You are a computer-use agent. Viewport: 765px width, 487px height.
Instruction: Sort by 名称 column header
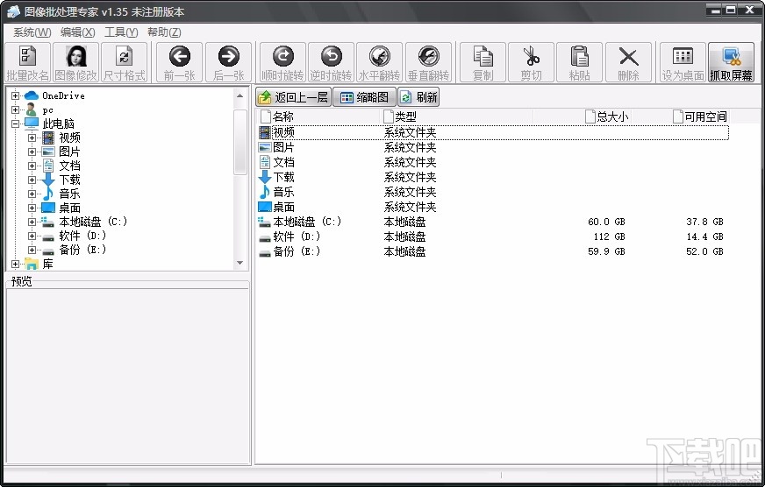[x=318, y=116]
